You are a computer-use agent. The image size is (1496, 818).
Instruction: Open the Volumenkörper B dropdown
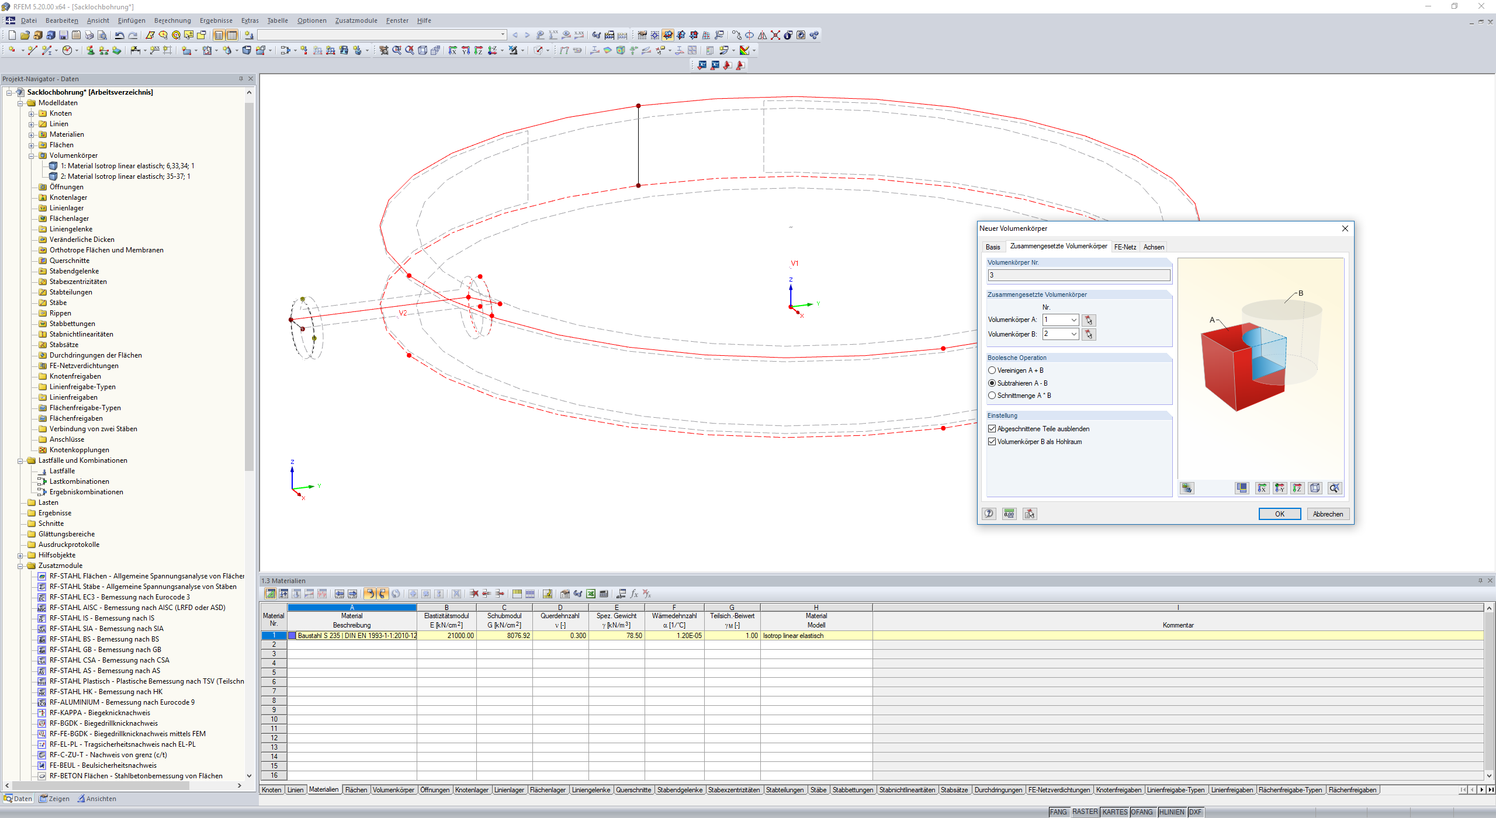click(x=1073, y=334)
